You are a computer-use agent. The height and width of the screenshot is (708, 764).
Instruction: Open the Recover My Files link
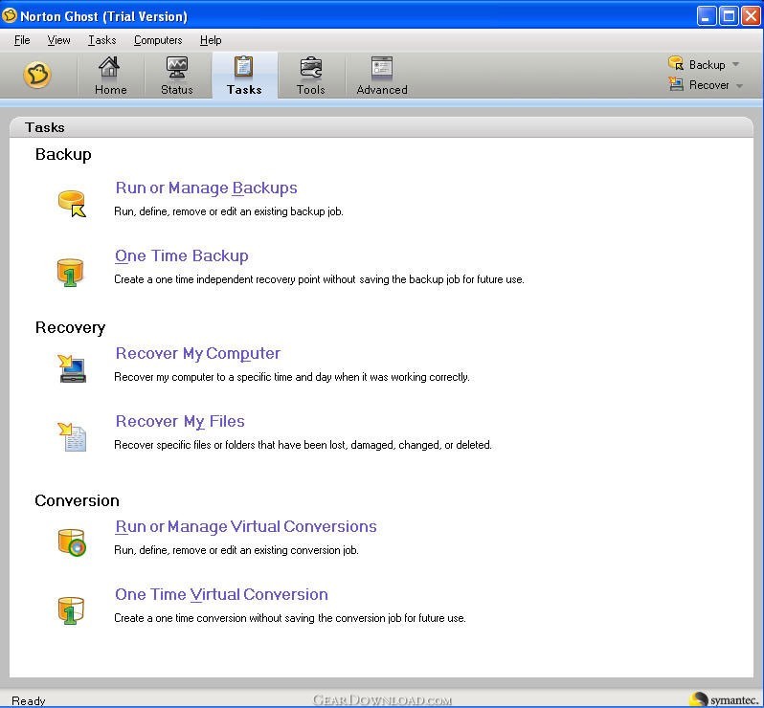point(180,421)
